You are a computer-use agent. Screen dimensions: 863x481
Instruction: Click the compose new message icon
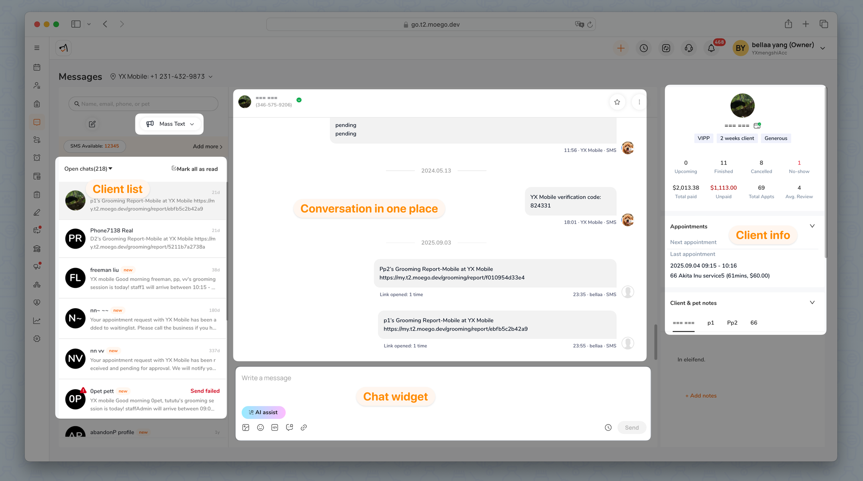pyautogui.click(x=92, y=124)
